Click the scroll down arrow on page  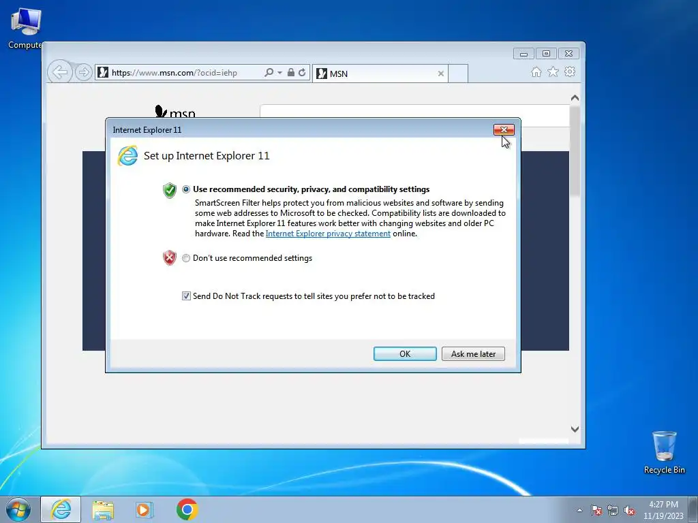(x=575, y=429)
